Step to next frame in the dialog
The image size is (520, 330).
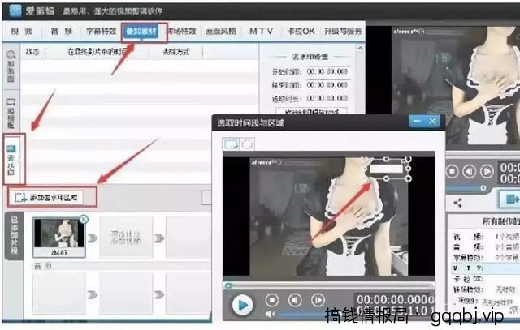318,300
